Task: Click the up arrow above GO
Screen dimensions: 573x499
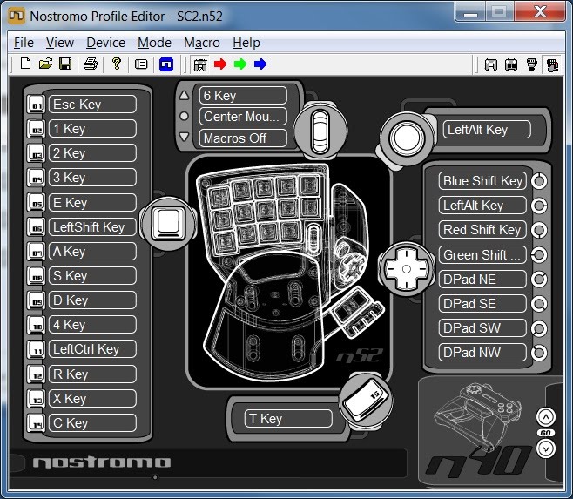Action: (546, 417)
